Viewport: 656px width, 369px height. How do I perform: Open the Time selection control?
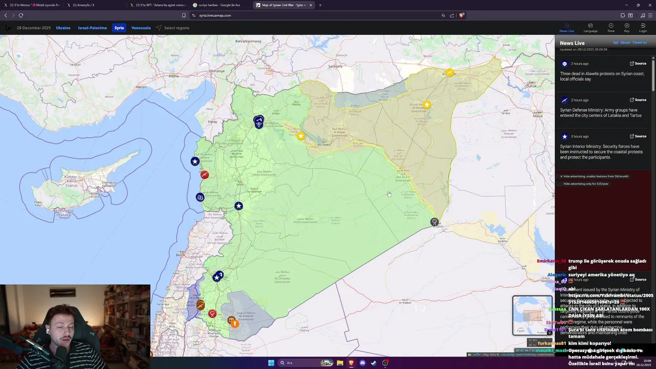pos(611,28)
